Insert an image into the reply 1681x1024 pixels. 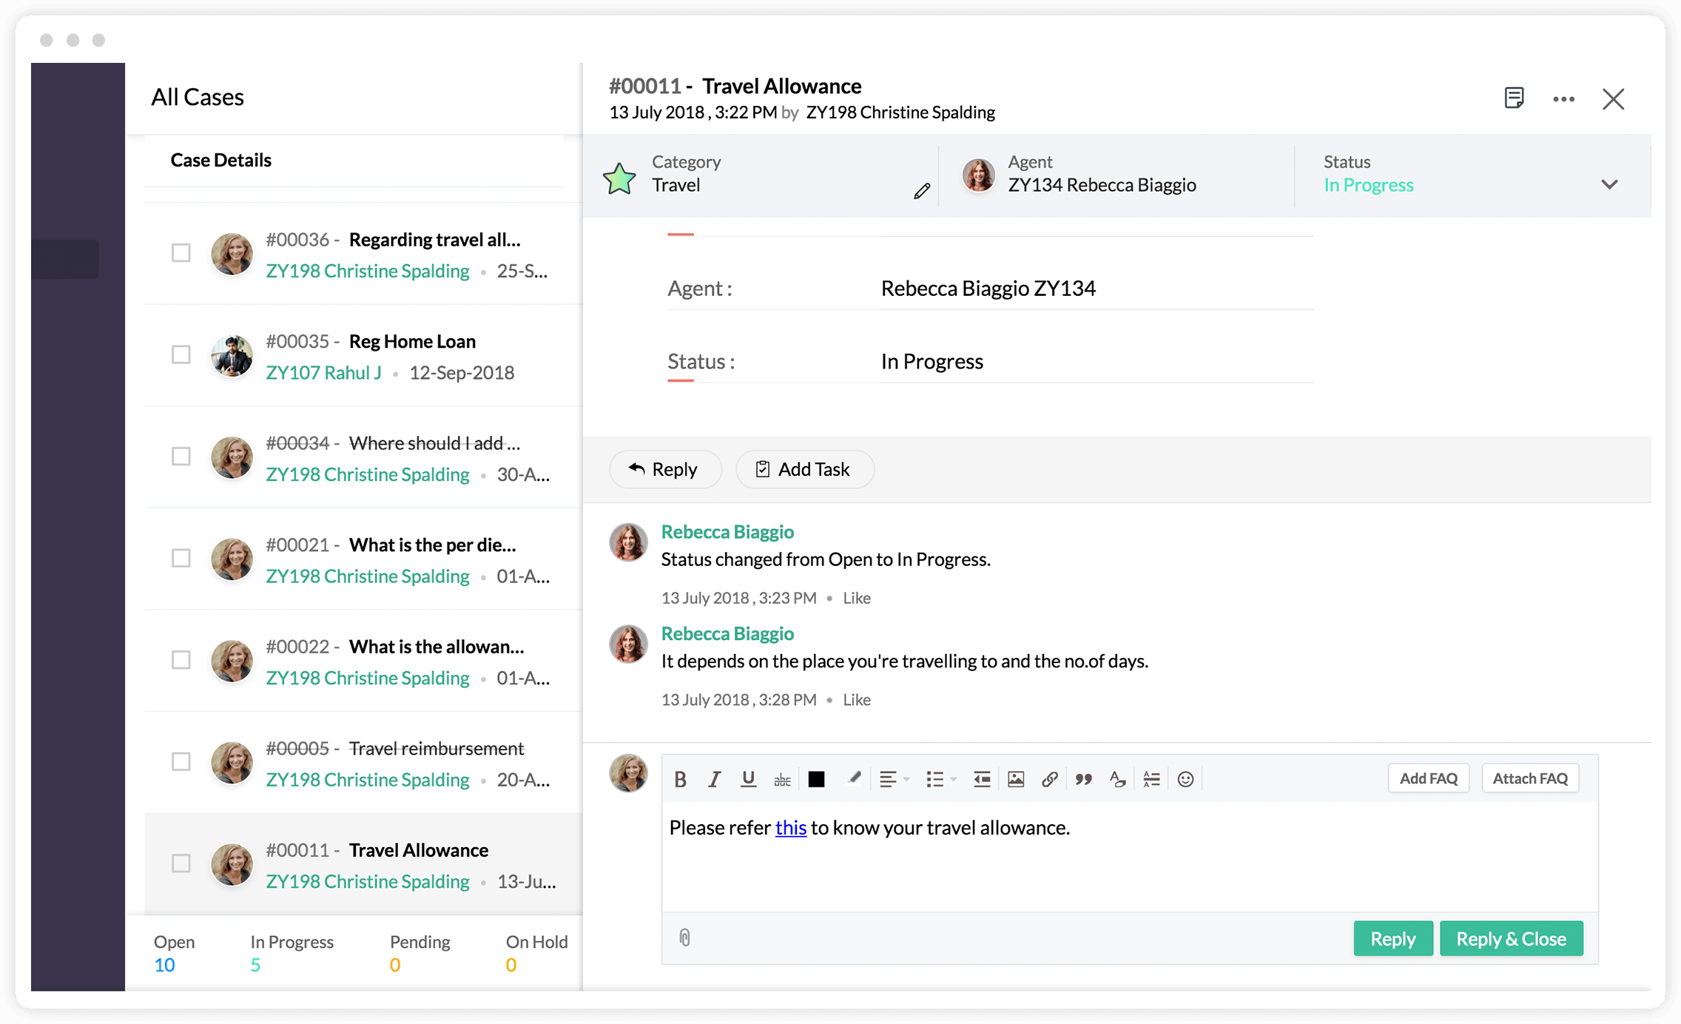tap(1016, 779)
